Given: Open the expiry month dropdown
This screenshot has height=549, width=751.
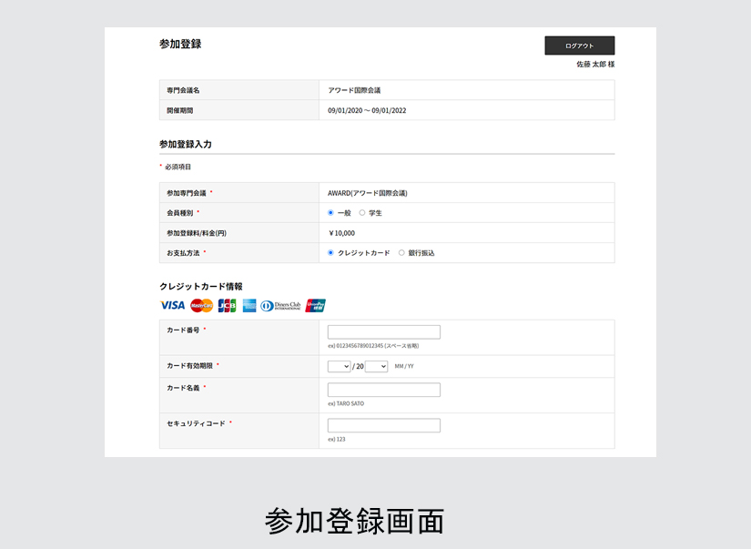Looking at the screenshot, I should [340, 367].
